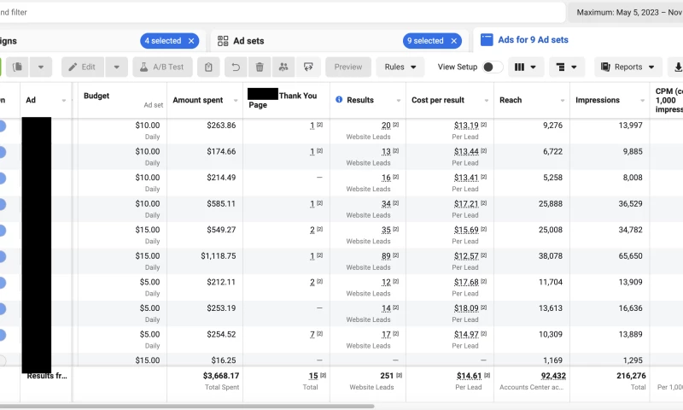Open the Amount spent column sort arrow
683x410 pixels.
(236, 100)
